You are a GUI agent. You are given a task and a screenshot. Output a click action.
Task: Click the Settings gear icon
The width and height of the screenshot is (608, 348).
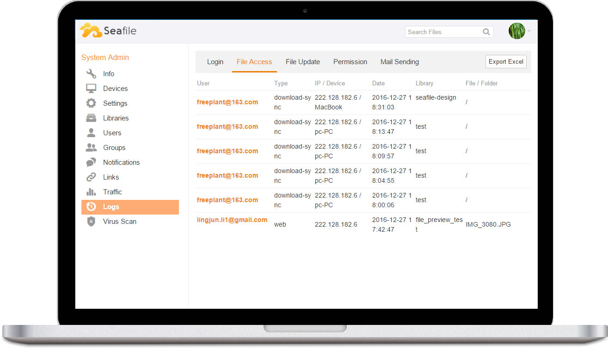(x=91, y=103)
